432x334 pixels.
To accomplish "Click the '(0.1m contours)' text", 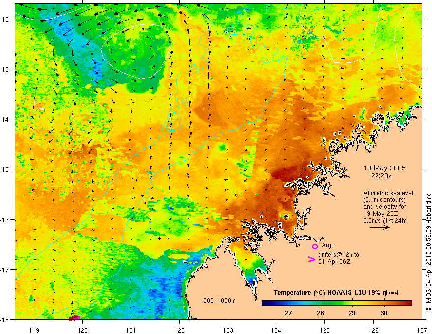I will [x=384, y=200].
